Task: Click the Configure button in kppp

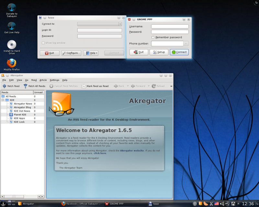Action: [x=71, y=53]
